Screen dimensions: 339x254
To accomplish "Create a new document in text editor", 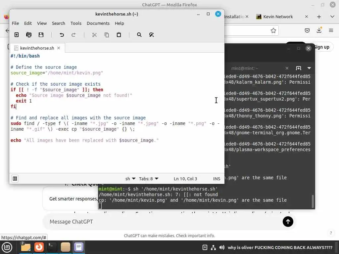I will point(17,35).
